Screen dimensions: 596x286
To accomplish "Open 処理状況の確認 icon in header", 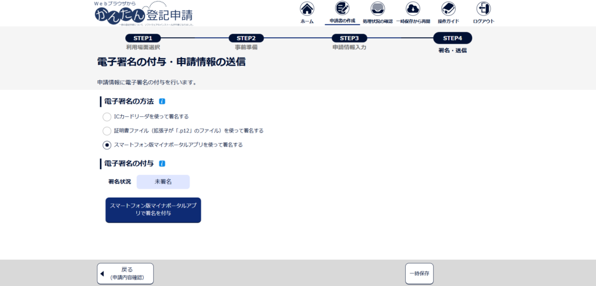I will [x=378, y=9].
